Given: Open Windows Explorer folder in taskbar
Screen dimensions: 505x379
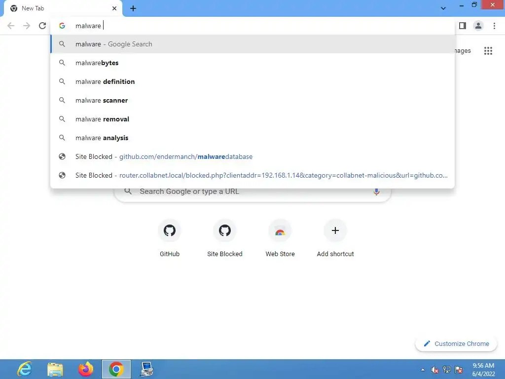Looking at the screenshot, I should 55,369.
